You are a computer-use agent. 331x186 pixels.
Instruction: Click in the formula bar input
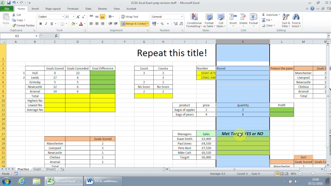tap(193, 36)
